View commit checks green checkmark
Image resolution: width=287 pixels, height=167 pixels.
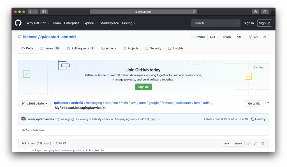(159, 119)
